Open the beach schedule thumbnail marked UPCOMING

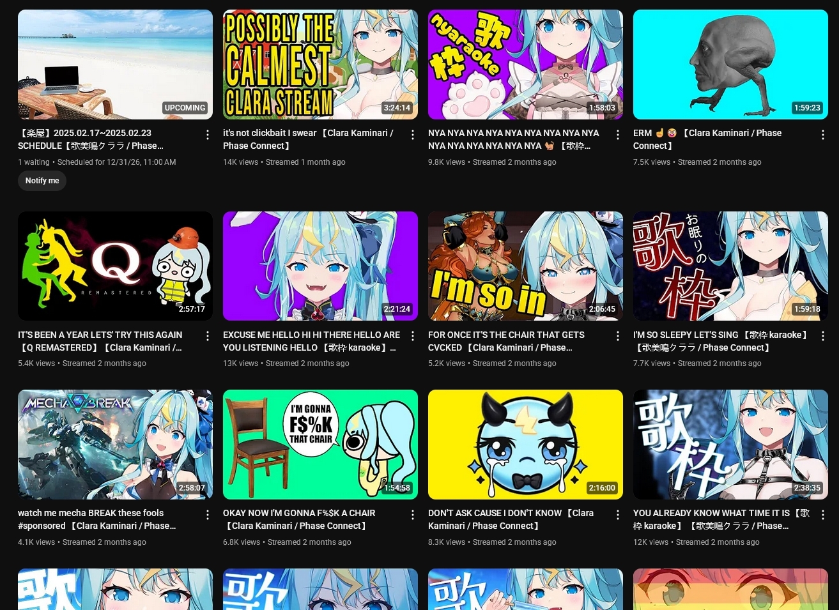[115, 65]
